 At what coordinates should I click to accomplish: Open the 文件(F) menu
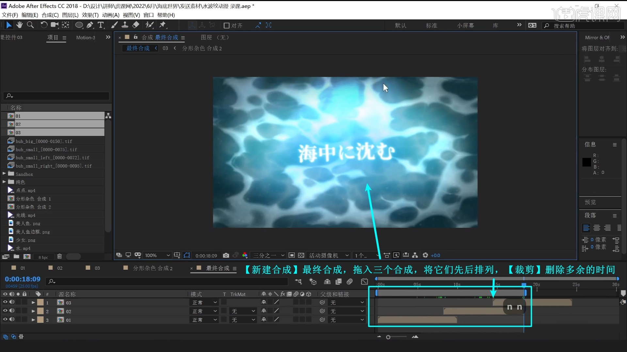point(10,15)
